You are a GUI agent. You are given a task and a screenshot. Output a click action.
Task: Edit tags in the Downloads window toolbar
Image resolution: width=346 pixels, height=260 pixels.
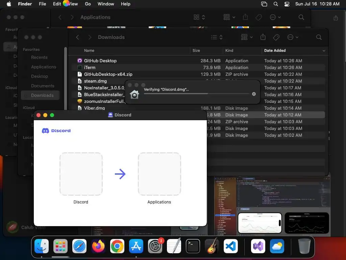click(x=276, y=37)
